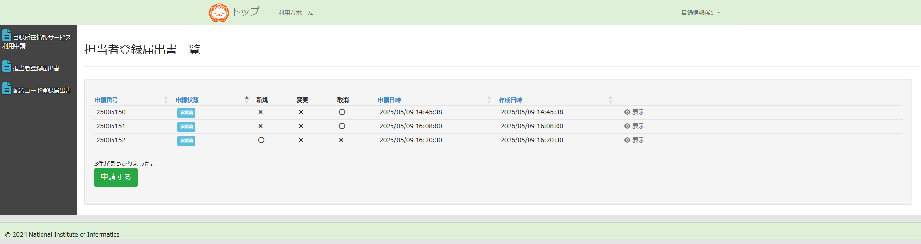Screen dimensions: 921x244
Task: Click the document icon beside 担当者登録届出書
Action: coord(7,66)
